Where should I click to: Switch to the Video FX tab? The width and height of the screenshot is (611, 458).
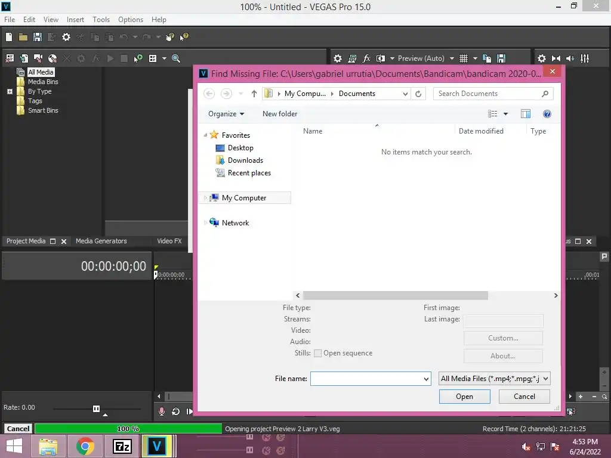[169, 241]
